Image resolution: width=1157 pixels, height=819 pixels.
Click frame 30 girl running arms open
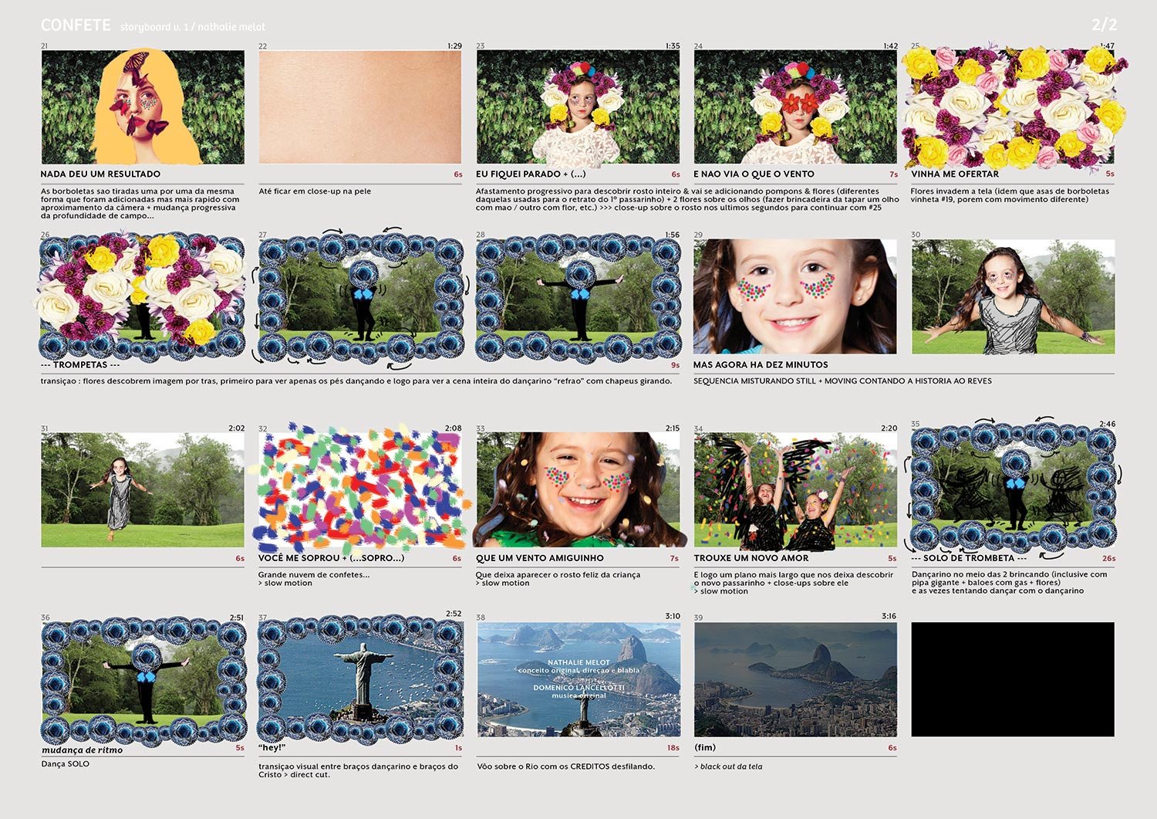click(x=1013, y=296)
